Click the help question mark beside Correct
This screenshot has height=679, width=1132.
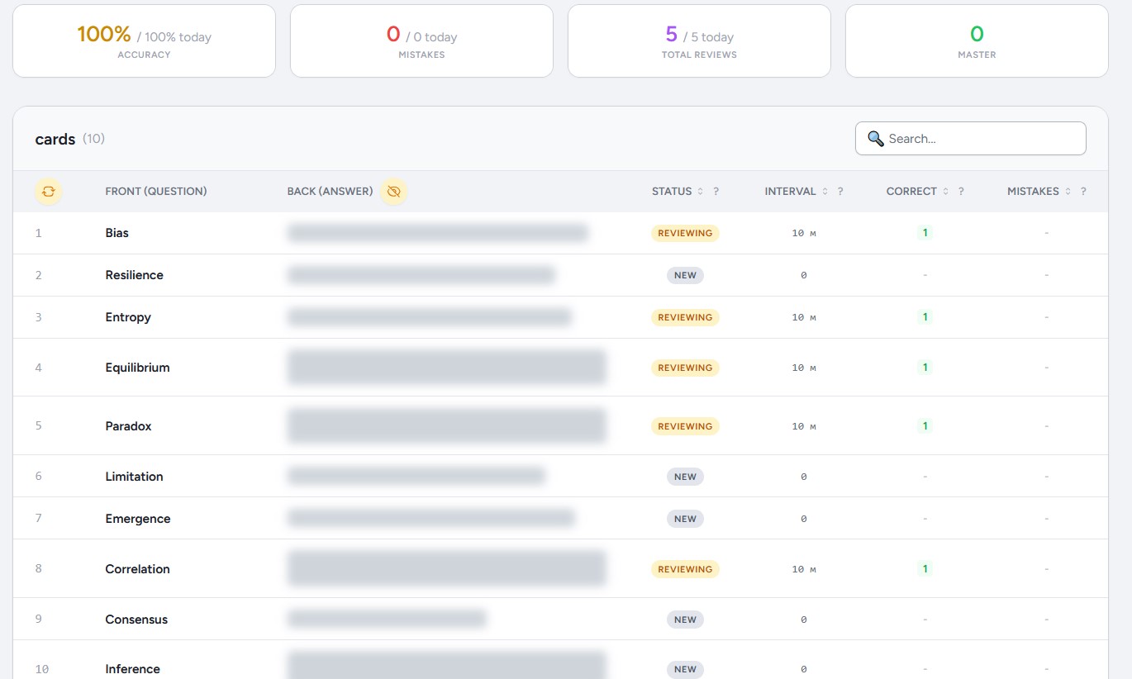pos(961,192)
